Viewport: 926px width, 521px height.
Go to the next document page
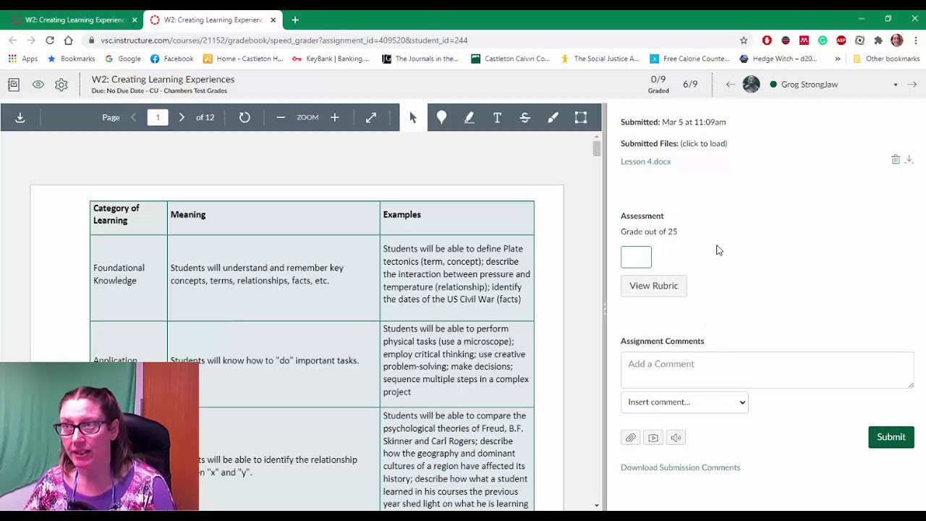(x=182, y=117)
